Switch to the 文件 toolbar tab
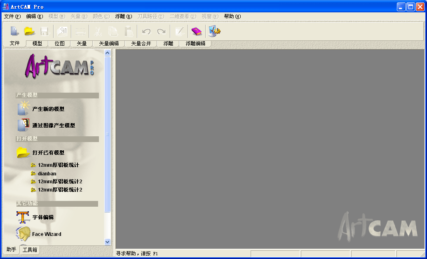The height and width of the screenshot is (259, 427). (x=15, y=43)
